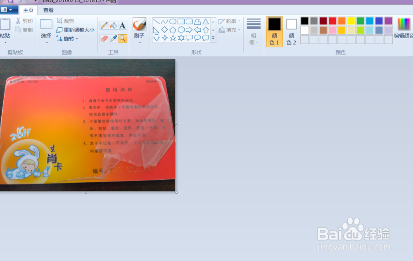Choose the Rectangle shape

tap(181, 21)
